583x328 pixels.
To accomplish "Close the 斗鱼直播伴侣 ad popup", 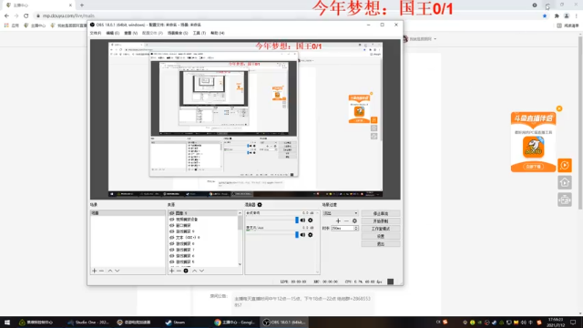I will [x=559, y=108].
